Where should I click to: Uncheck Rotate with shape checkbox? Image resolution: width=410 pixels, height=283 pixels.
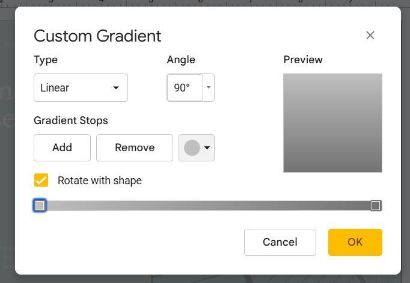click(41, 181)
